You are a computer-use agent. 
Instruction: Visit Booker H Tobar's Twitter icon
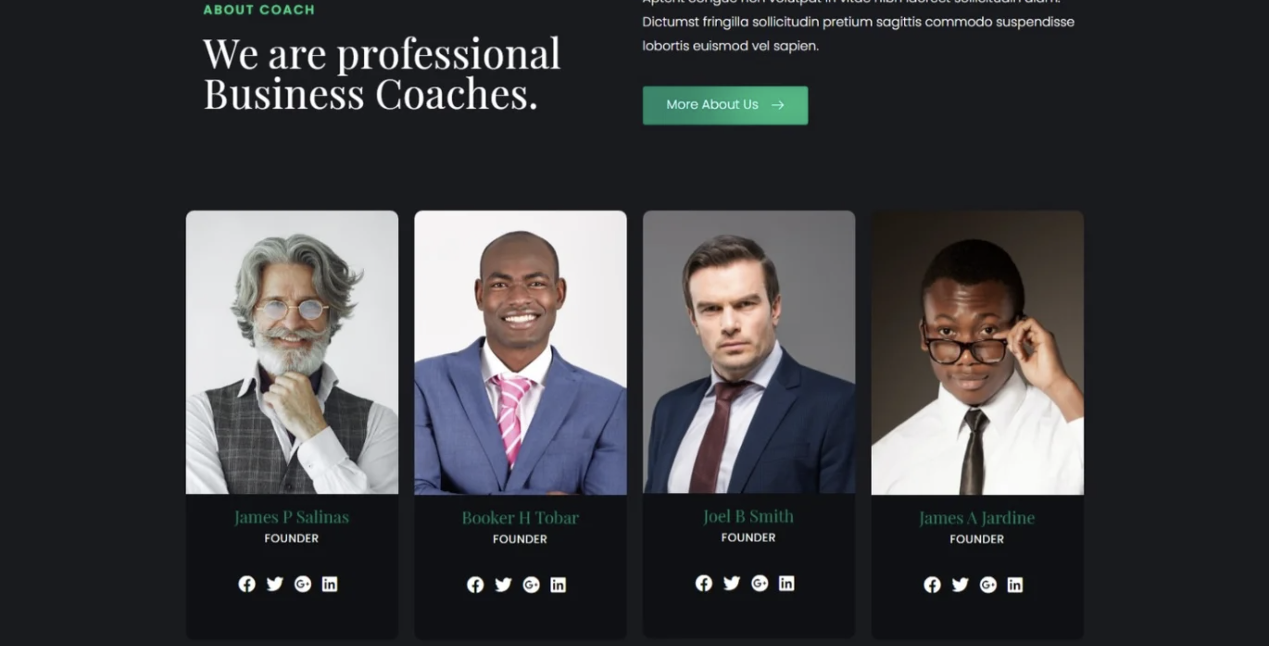tap(503, 585)
